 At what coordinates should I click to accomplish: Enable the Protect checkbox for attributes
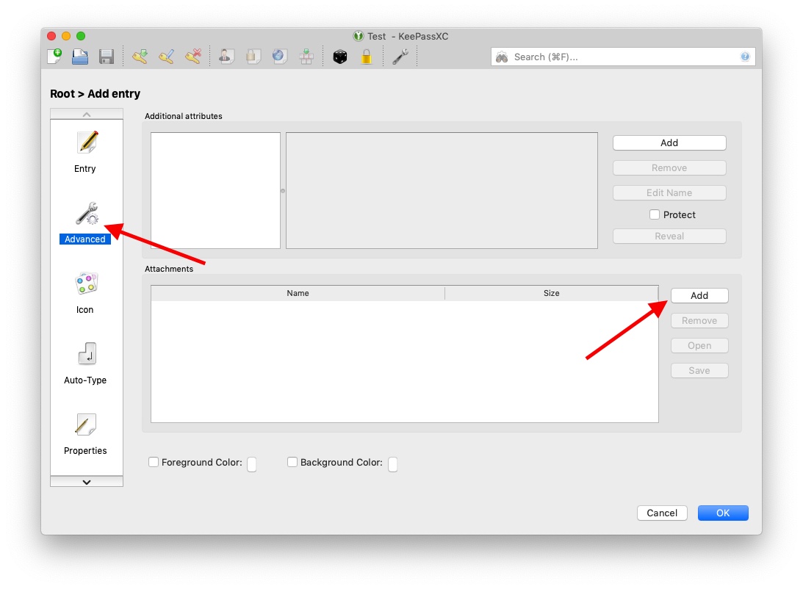coord(655,214)
